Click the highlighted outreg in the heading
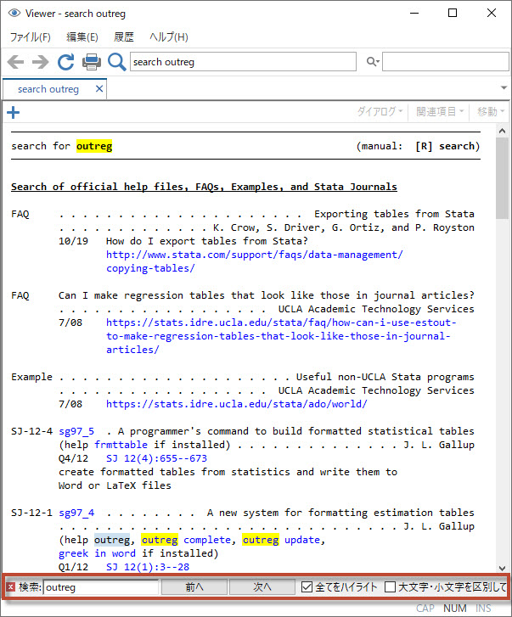The height and width of the screenshot is (617, 512). (x=94, y=146)
